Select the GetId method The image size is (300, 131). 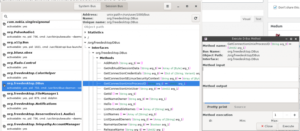[120, 94]
